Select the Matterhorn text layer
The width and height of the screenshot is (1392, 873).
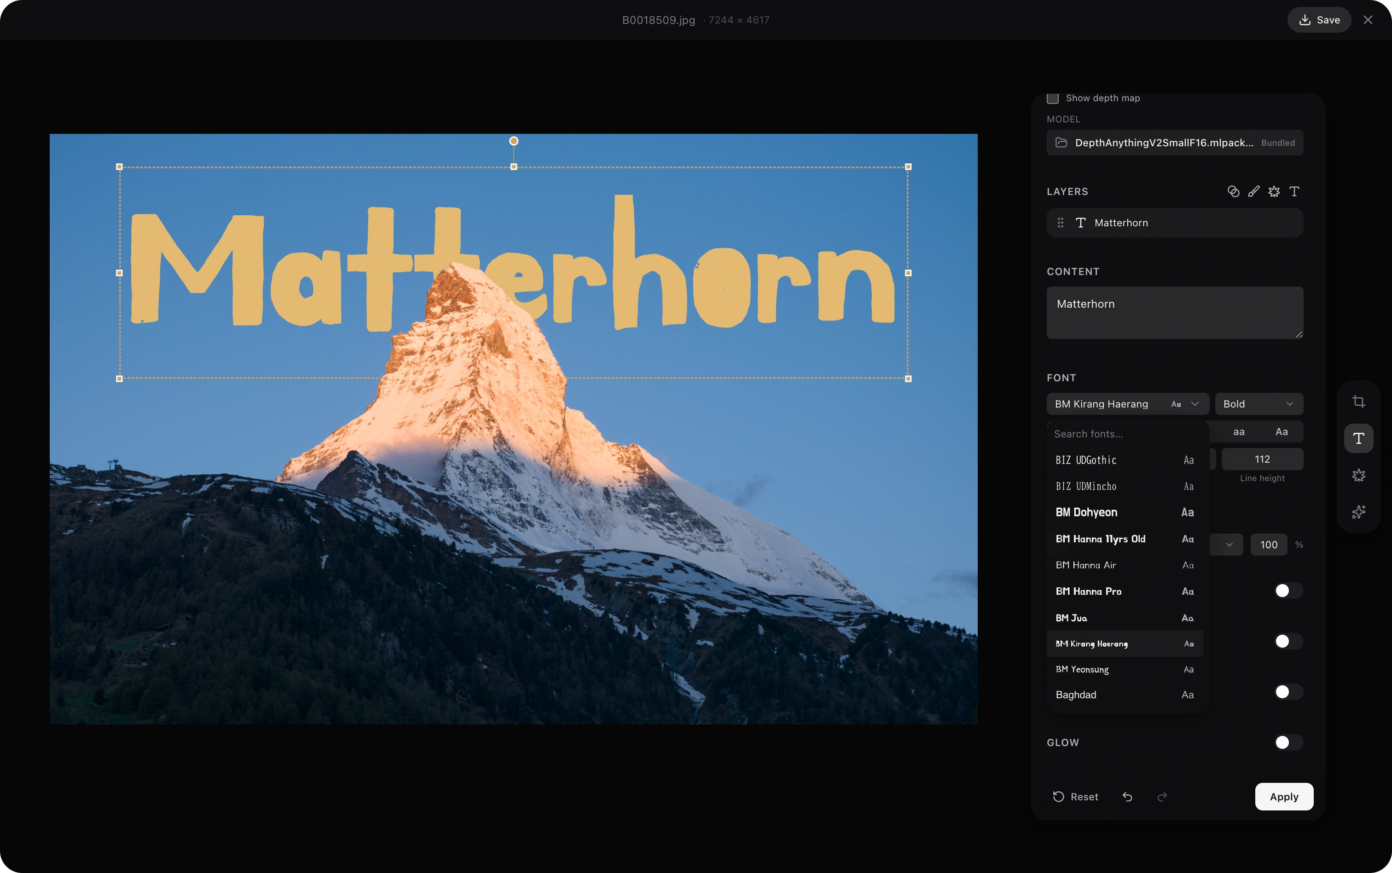pos(1175,223)
